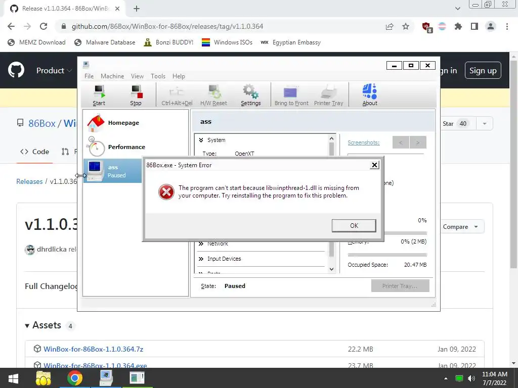Collapse the System section chevron
The width and height of the screenshot is (518, 388).
201,140
